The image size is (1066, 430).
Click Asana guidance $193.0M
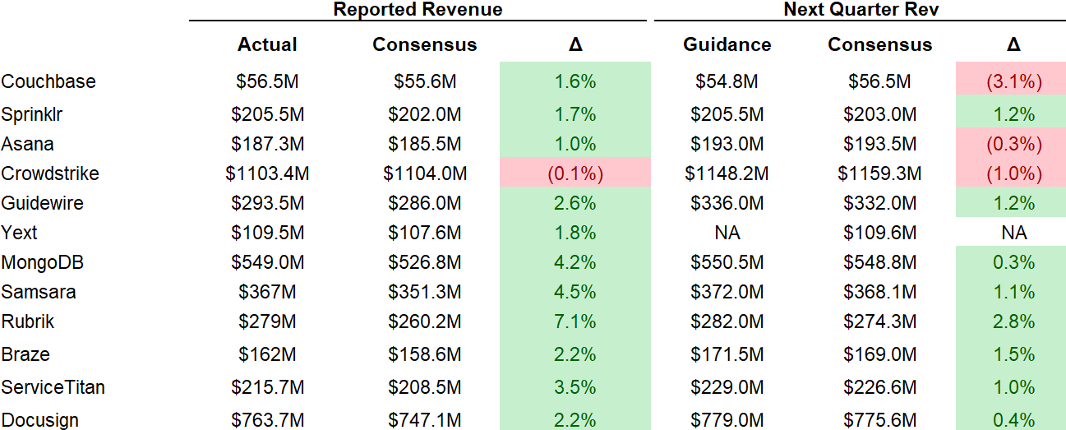(727, 144)
